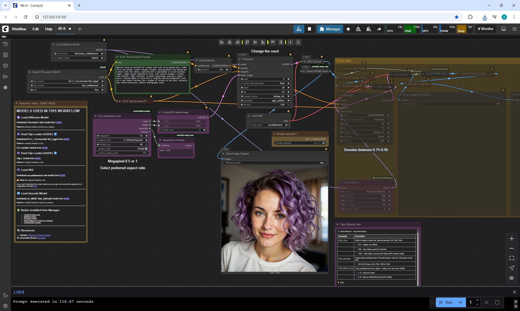Screen dimensions: 520x311
Task: Open the model library cube icon
Action: tap(5, 66)
